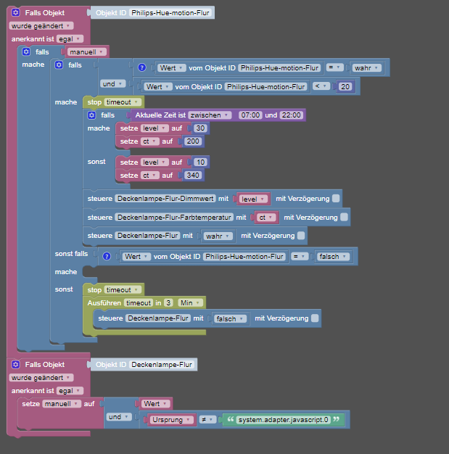Image resolution: width=449 pixels, height=454 pixels.
Task: Open '<' comparison operator dropdown
Action: (321, 86)
